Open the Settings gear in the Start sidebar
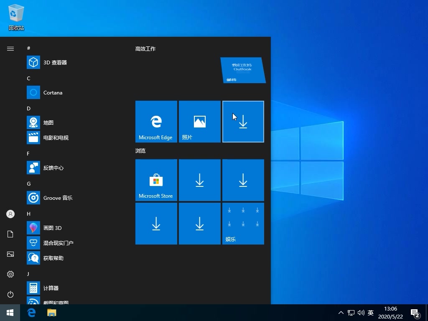 click(x=10, y=274)
